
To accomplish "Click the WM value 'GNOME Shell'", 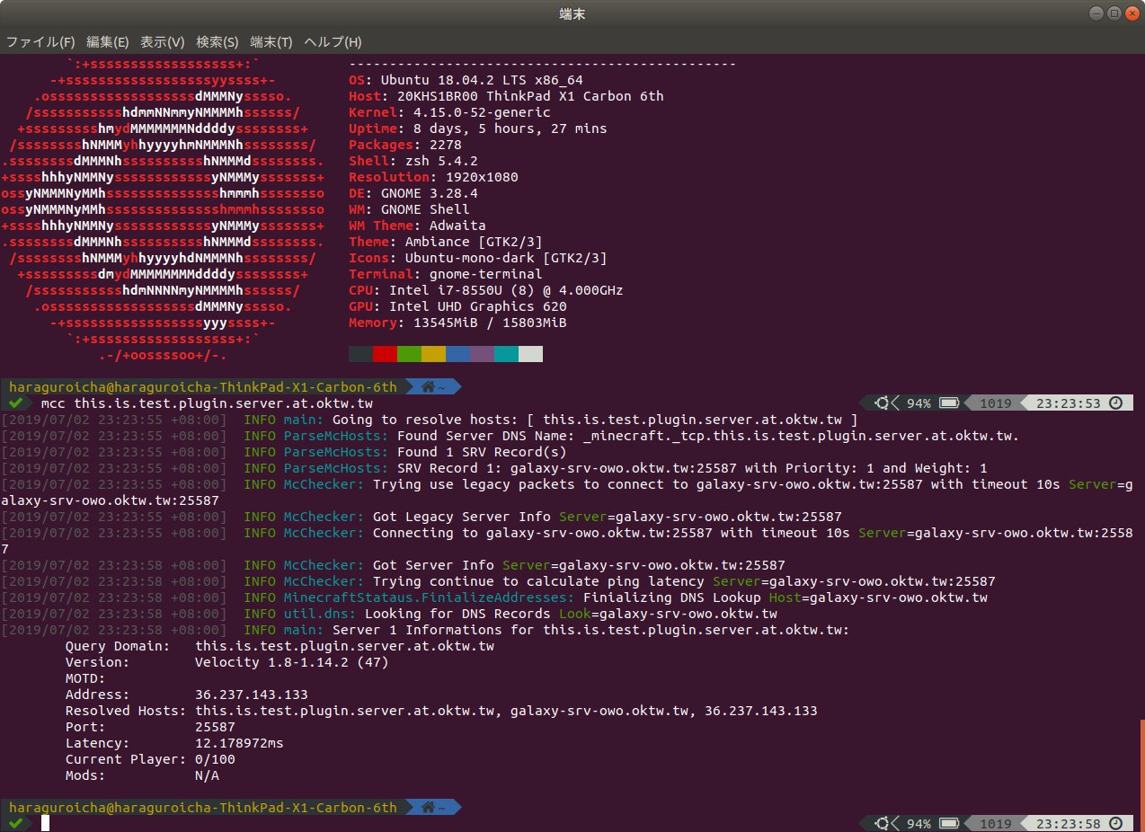I will [x=425, y=209].
